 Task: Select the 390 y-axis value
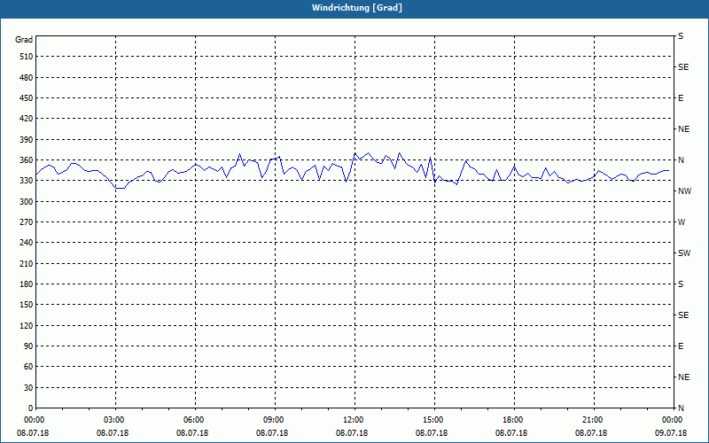pos(27,140)
